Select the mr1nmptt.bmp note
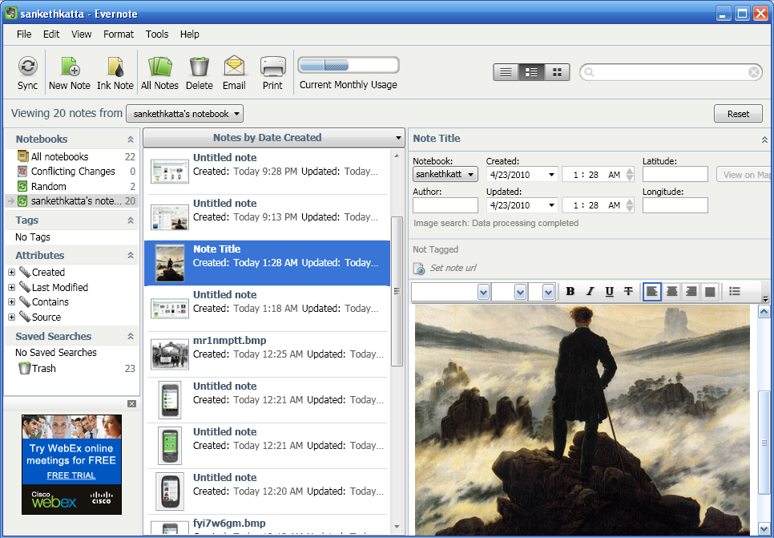Screen dimensions: 774x538 pyautogui.click(x=267, y=354)
